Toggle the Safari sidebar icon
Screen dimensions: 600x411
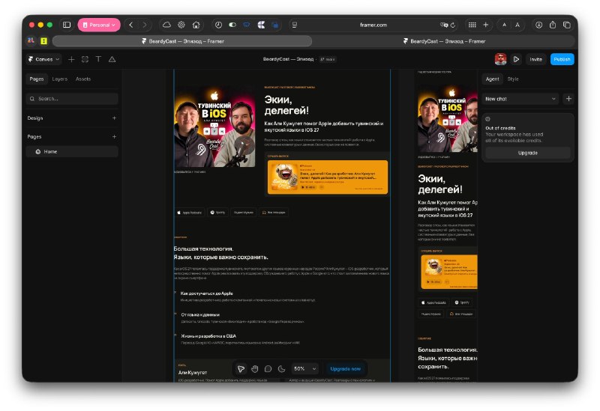67,25
